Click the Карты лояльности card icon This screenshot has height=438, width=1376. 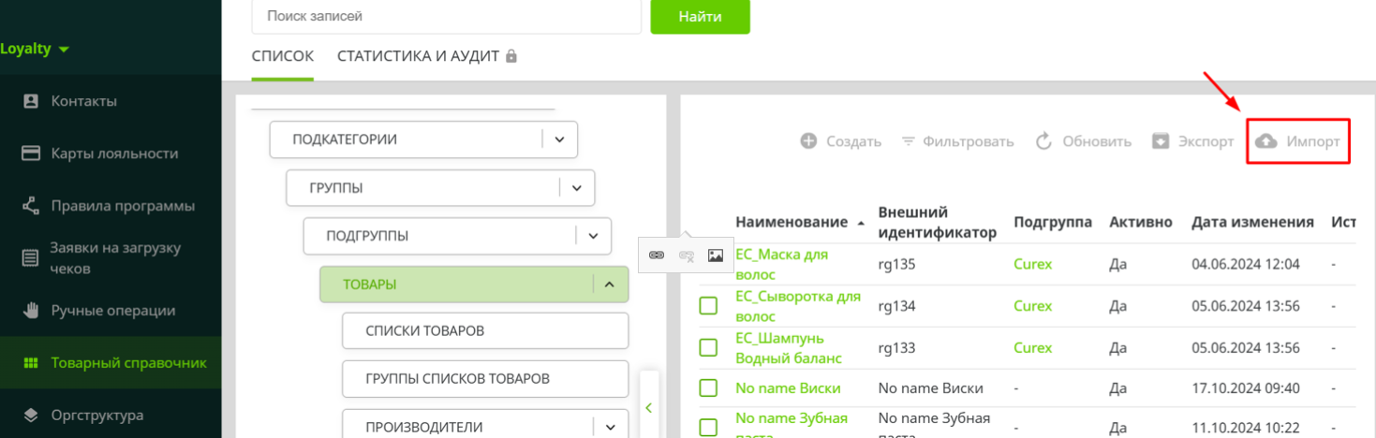[31, 153]
